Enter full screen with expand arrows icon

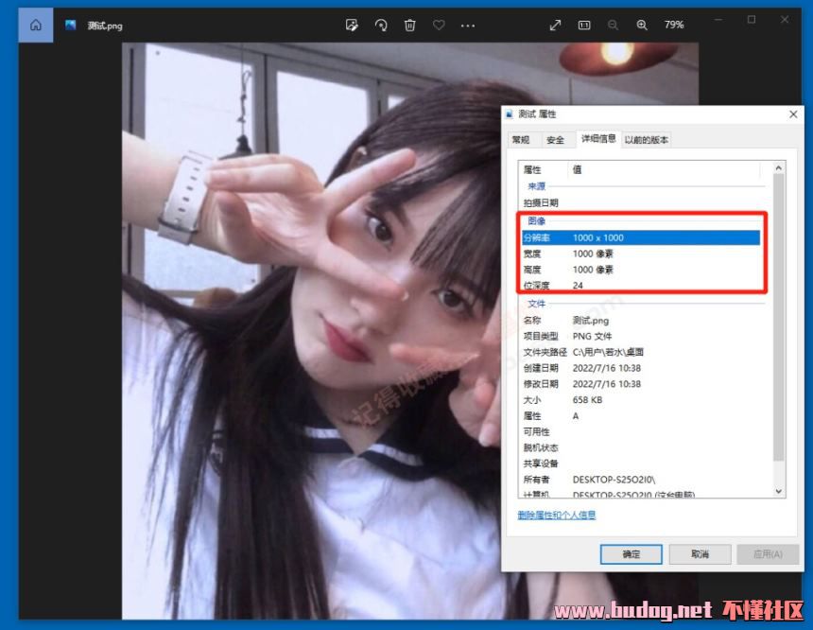(556, 25)
